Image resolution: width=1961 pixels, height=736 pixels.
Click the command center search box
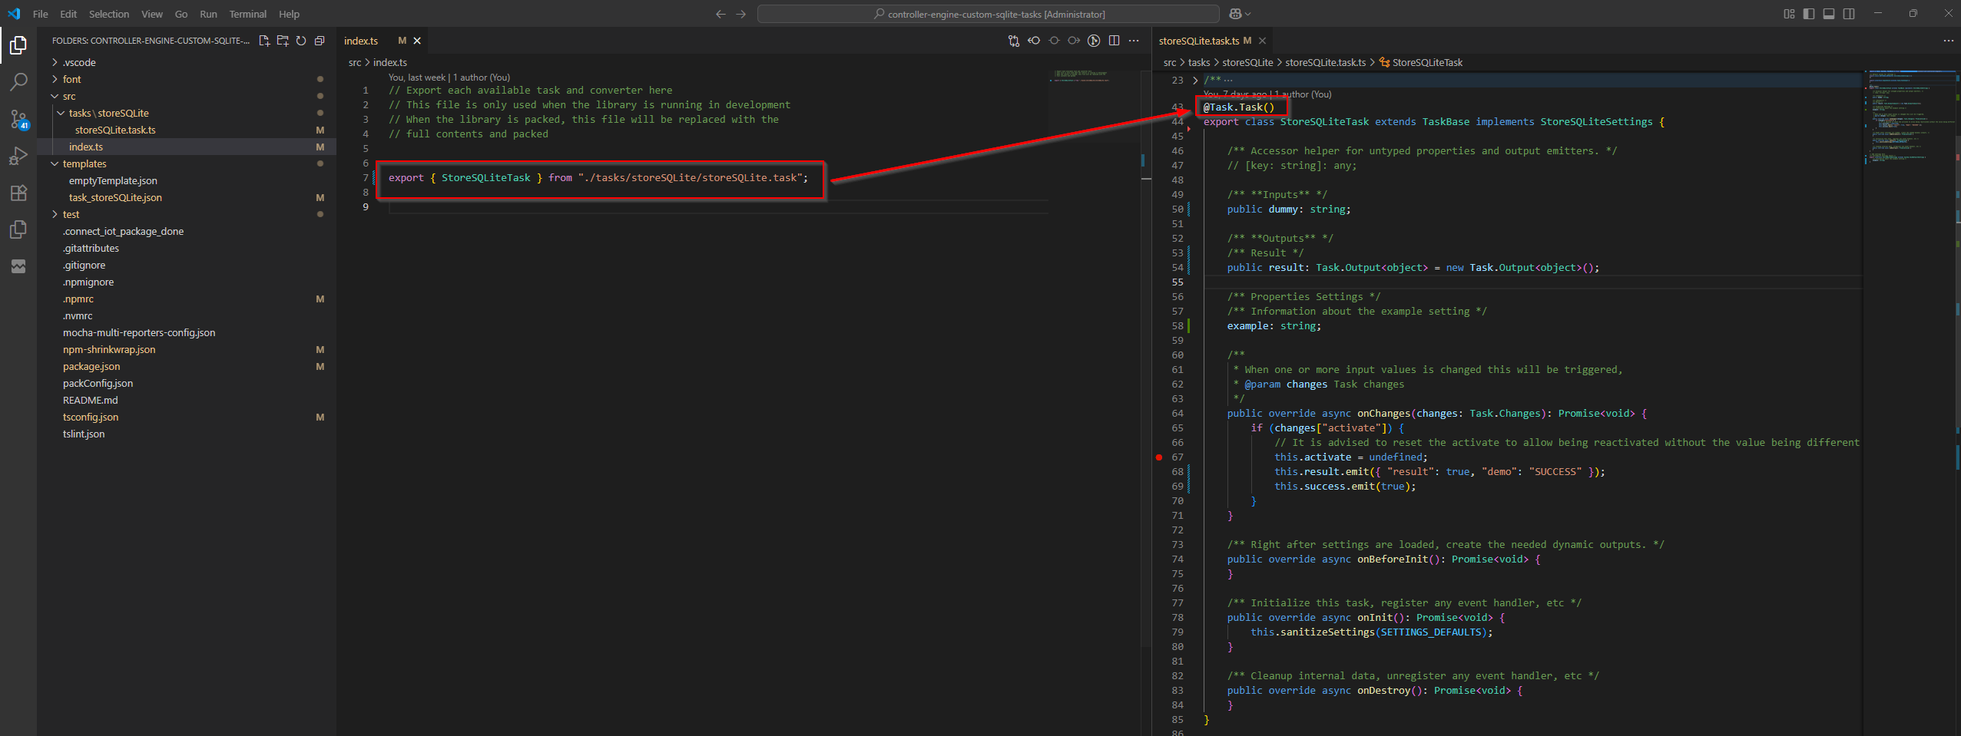point(988,14)
